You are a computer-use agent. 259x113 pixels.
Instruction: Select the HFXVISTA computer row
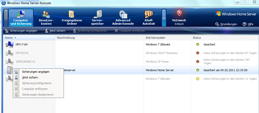[x=131, y=53]
